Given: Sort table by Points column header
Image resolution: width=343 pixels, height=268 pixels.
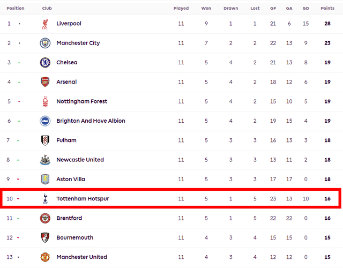Looking at the screenshot, I should (x=327, y=8).
